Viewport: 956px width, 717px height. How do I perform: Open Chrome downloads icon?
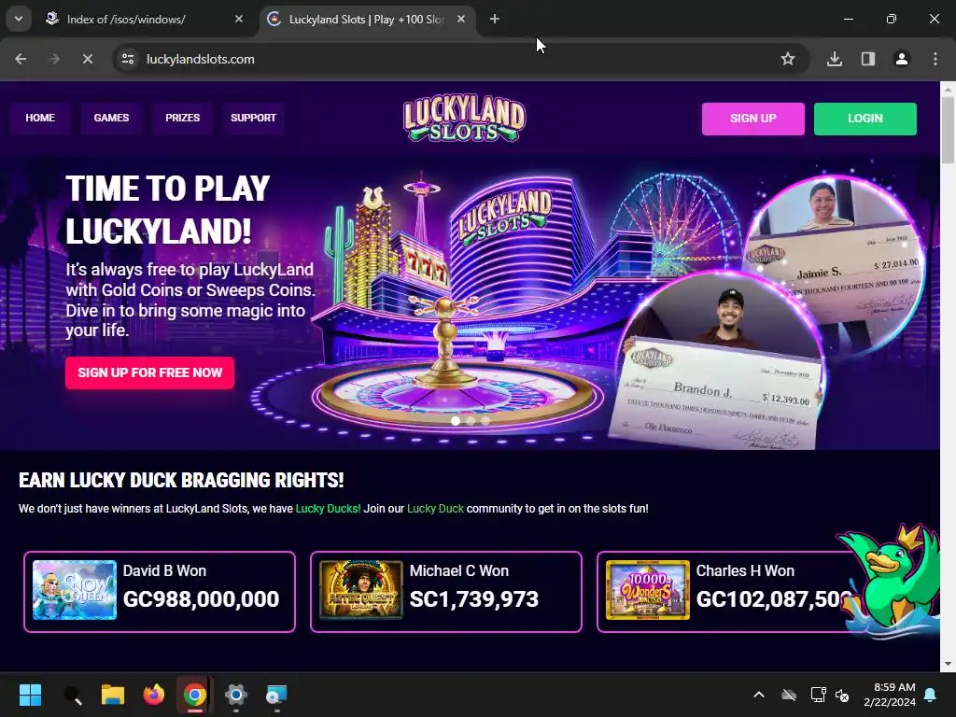[x=834, y=59]
